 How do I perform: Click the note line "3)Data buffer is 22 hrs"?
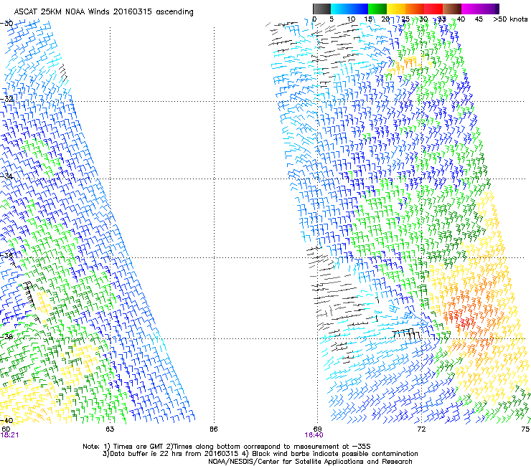(260, 454)
